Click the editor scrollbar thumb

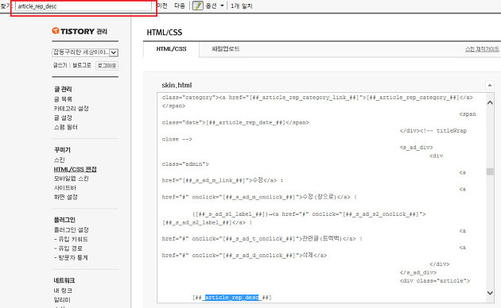pyautogui.click(x=490, y=171)
